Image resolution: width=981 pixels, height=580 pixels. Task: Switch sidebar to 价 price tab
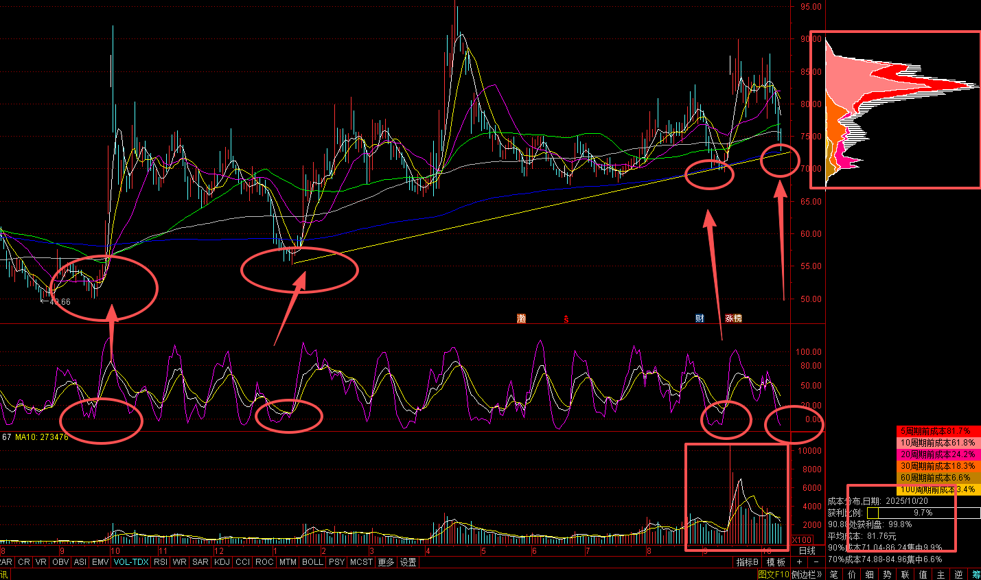(x=852, y=575)
